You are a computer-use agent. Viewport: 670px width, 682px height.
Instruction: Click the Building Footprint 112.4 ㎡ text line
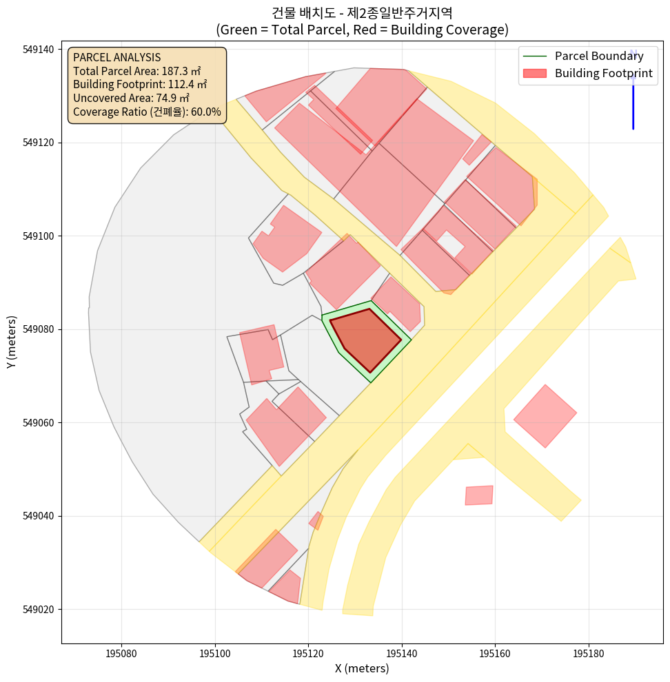pos(140,85)
